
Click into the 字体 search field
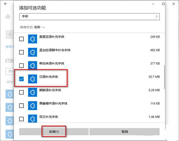pyautogui.click(x=89, y=16)
